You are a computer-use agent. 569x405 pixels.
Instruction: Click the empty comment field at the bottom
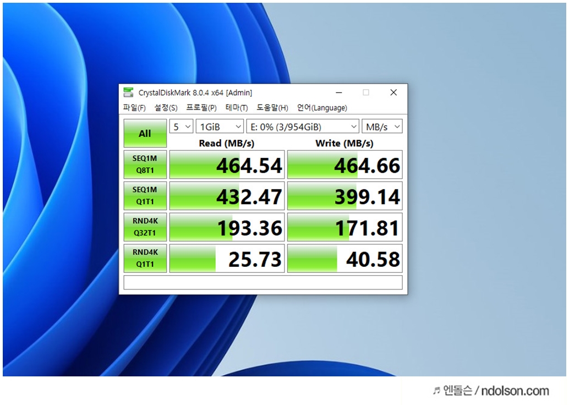click(263, 282)
